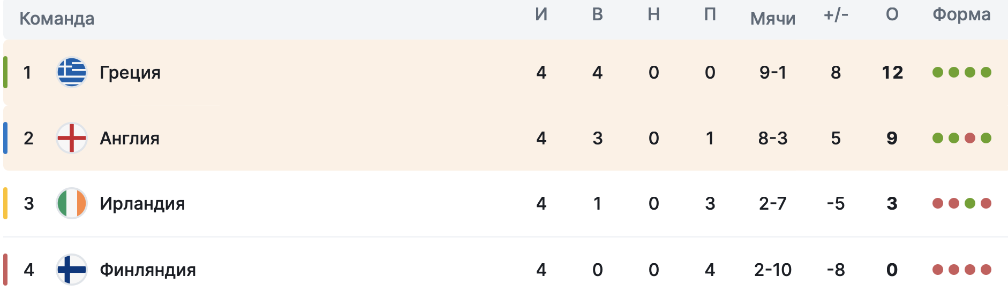Click the +/- goal difference header
The width and height of the screenshot is (1008, 307).
[x=836, y=14]
